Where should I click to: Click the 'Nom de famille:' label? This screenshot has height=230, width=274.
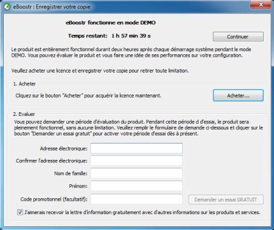(x=71, y=173)
